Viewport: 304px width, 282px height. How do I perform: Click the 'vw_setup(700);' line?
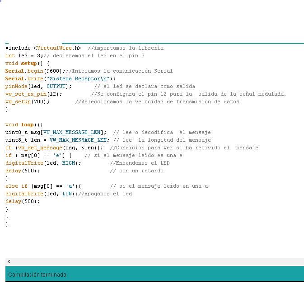pos(28,102)
